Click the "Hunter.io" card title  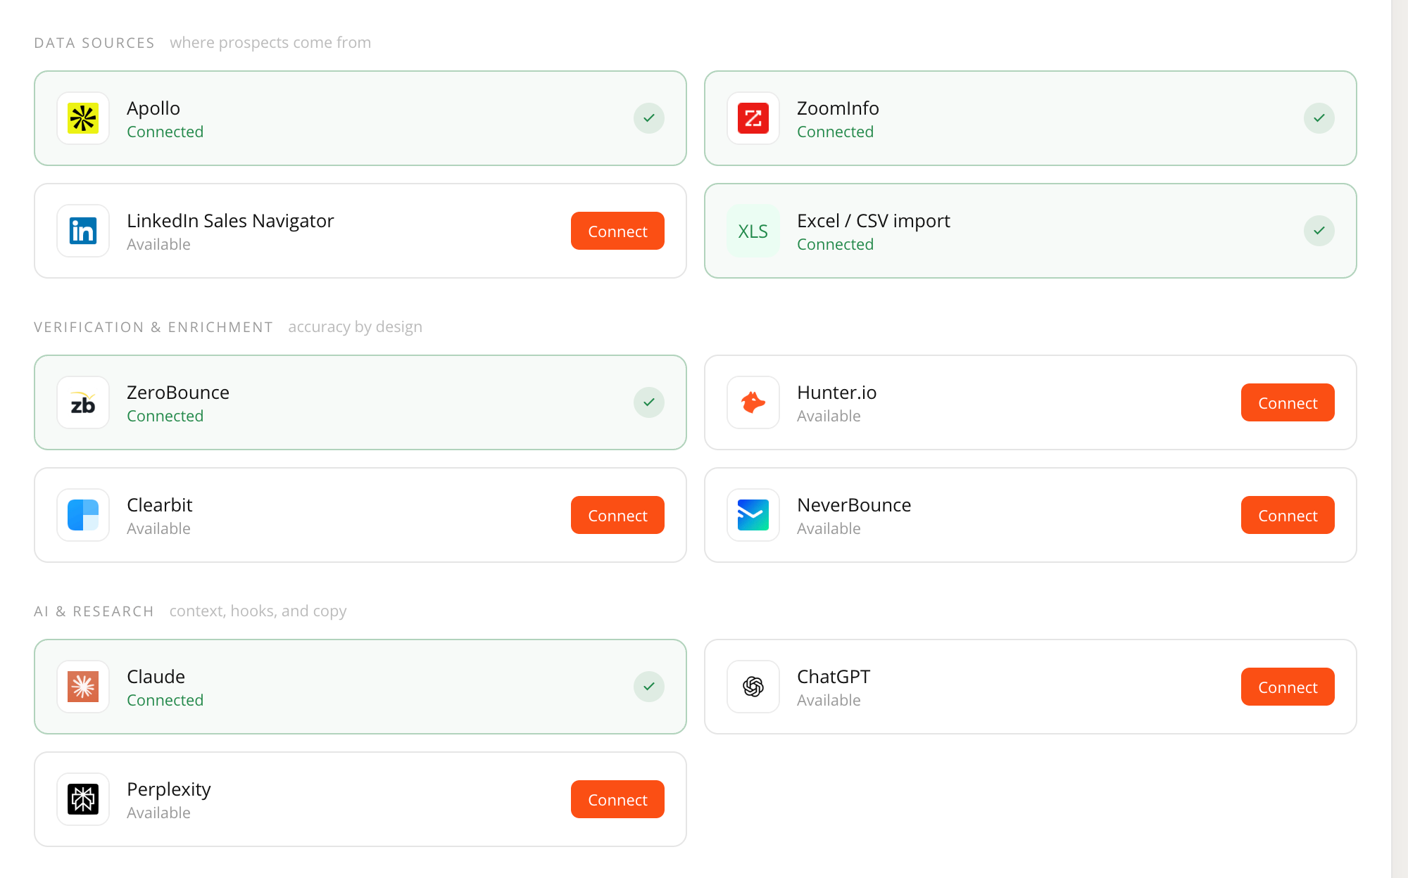coord(836,393)
